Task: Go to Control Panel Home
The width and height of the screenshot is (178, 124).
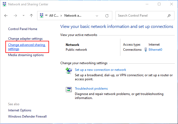Action: click(x=23, y=29)
